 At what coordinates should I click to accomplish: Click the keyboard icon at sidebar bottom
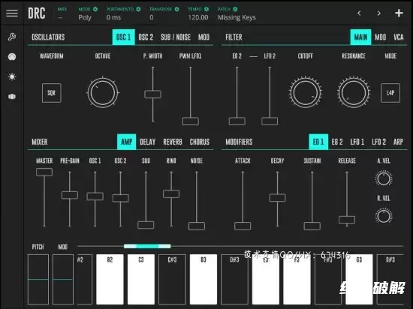(x=12, y=97)
